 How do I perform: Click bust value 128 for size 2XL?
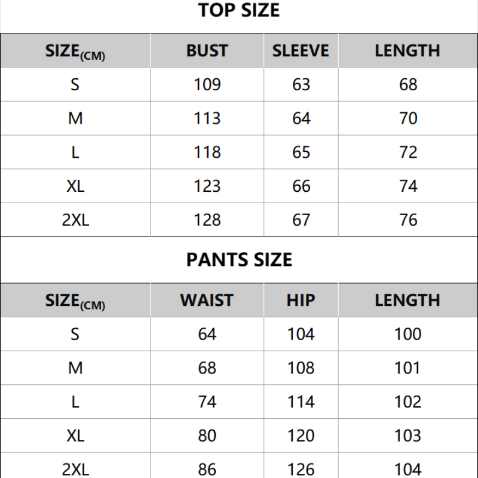207,220
